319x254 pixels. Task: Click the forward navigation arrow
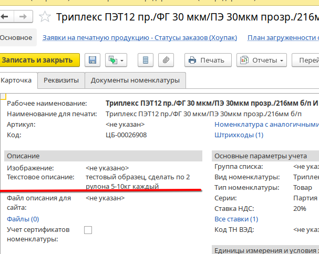(24, 17)
